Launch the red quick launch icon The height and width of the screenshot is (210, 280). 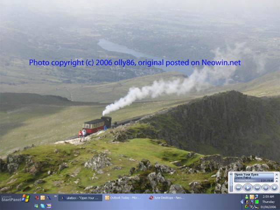(37, 198)
